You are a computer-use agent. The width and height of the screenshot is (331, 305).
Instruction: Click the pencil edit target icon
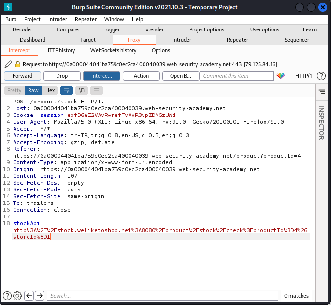pyautogui.click(x=8, y=64)
